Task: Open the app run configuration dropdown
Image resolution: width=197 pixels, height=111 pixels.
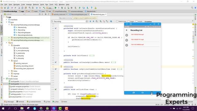Action: (50, 8)
